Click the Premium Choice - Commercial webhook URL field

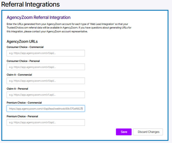pyautogui.click(x=46, y=109)
